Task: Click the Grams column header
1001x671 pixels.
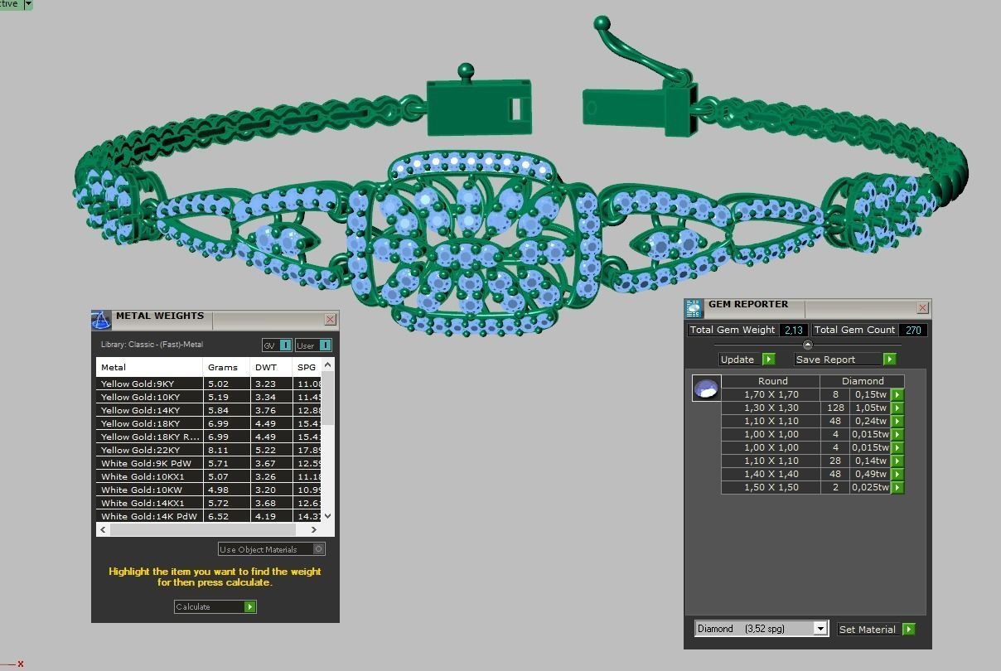Action: [x=226, y=367]
